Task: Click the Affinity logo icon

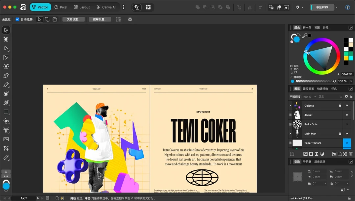Action: [23, 7]
